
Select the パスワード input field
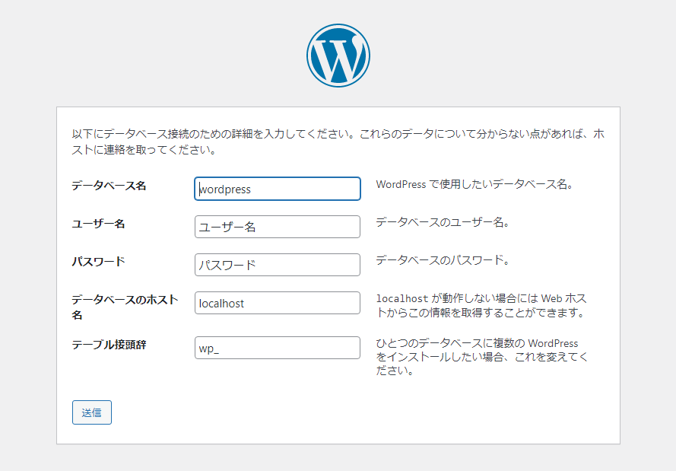(x=278, y=264)
